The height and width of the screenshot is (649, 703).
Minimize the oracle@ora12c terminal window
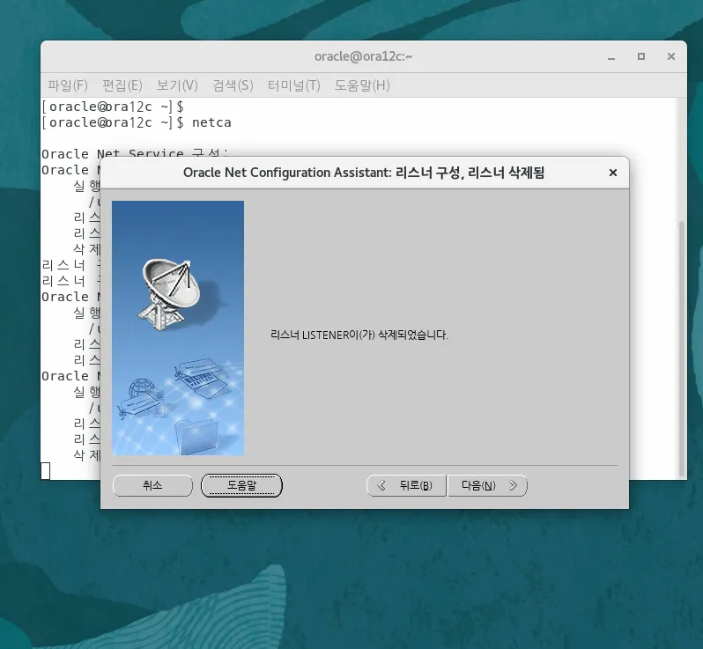(611, 57)
